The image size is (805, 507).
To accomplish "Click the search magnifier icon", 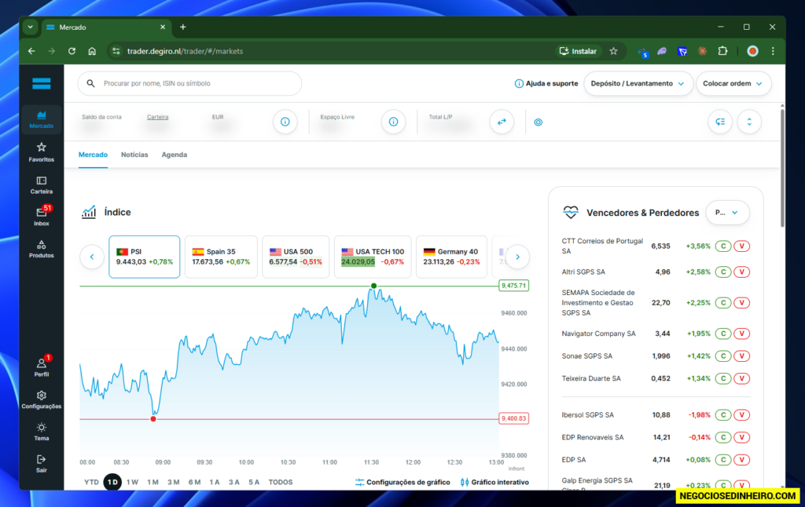I will pyautogui.click(x=91, y=83).
